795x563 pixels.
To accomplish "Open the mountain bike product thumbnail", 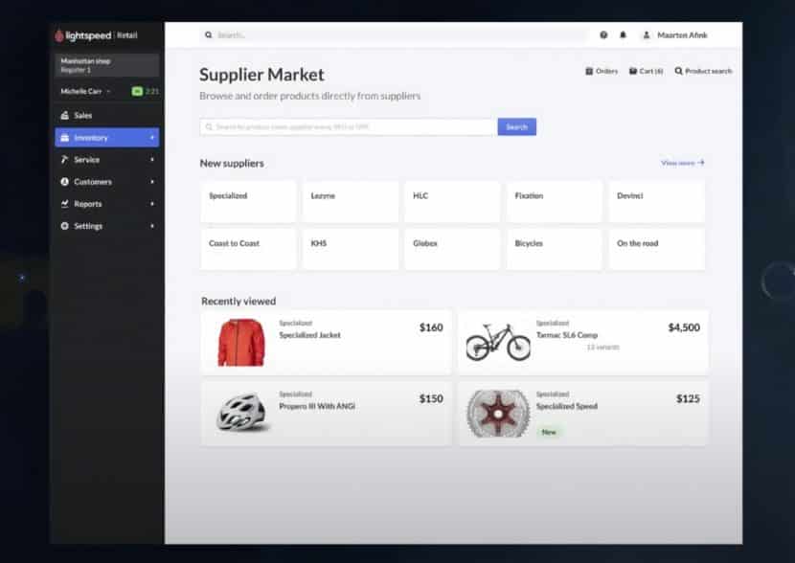I will 498,342.
